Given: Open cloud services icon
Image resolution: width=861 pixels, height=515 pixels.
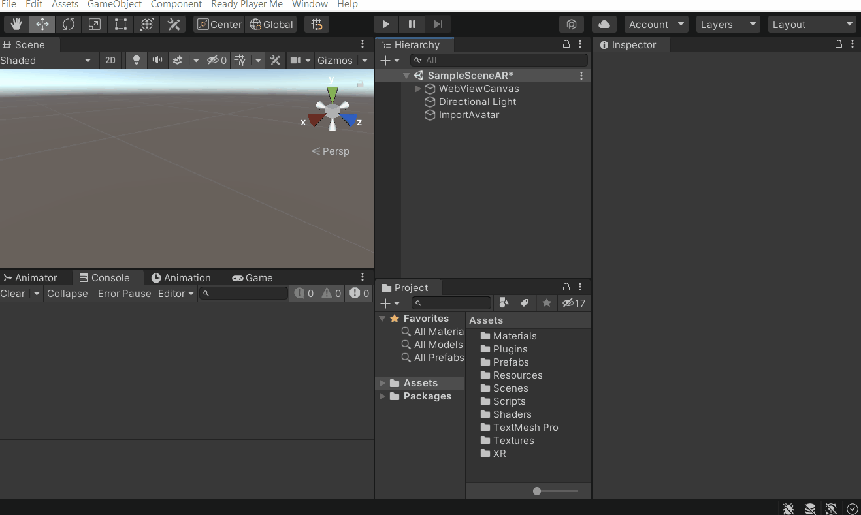Looking at the screenshot, I should coord(604,24).
